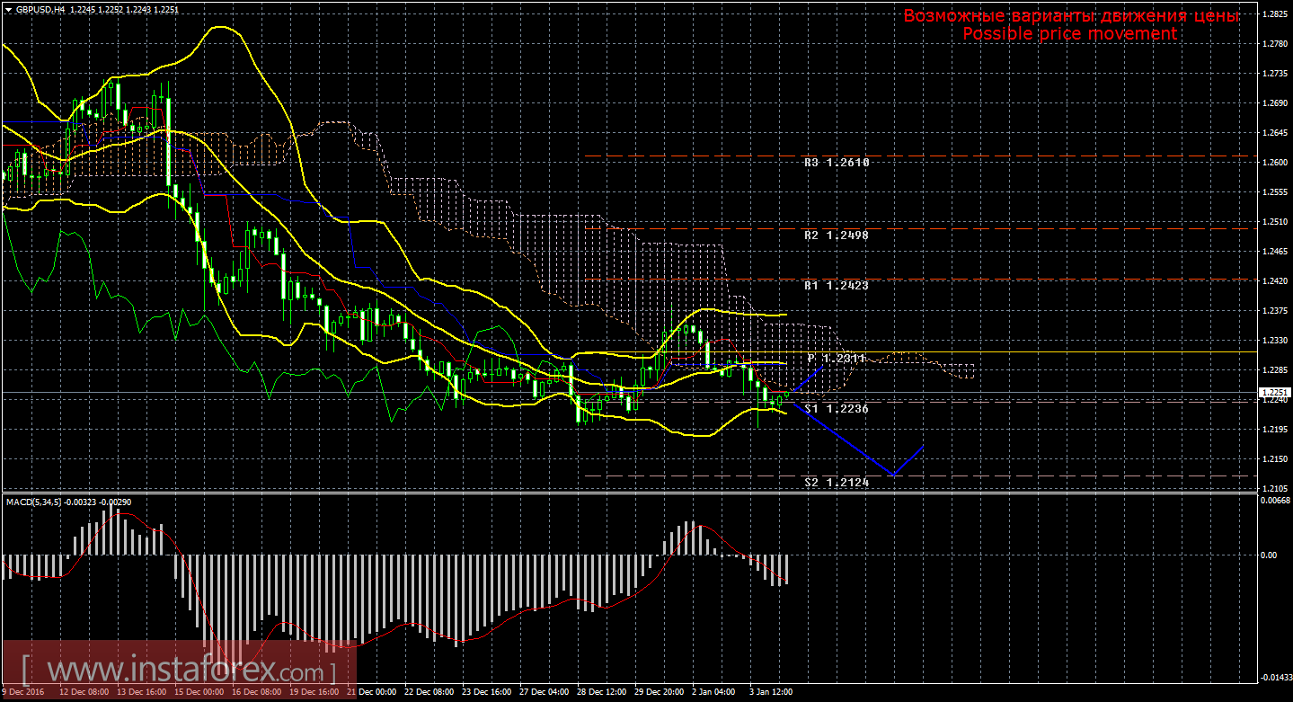Click the Russian heading 'Возможные варианты движения цены'

click(1071, 15)
